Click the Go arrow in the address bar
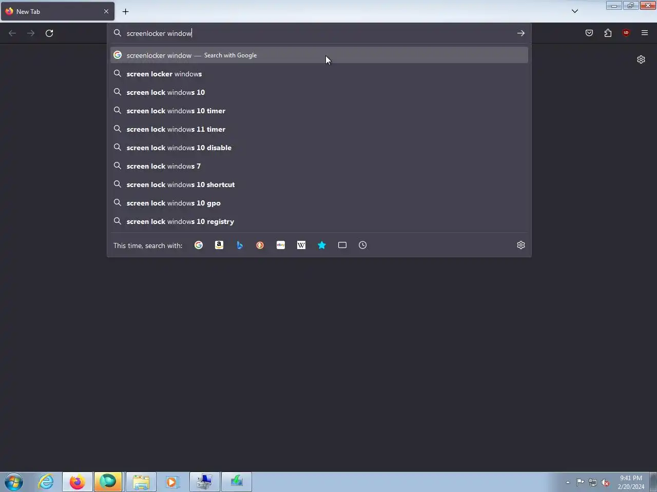 [521, 33]
